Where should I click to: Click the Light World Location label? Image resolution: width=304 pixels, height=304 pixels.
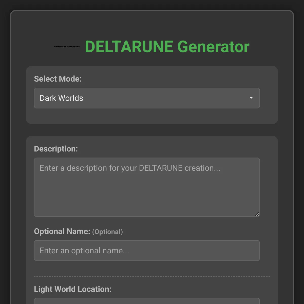tap(73, 289)
